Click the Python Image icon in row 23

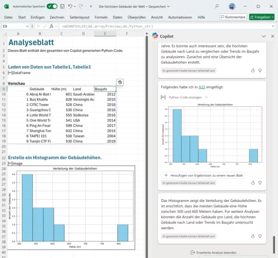pos(10,163)
